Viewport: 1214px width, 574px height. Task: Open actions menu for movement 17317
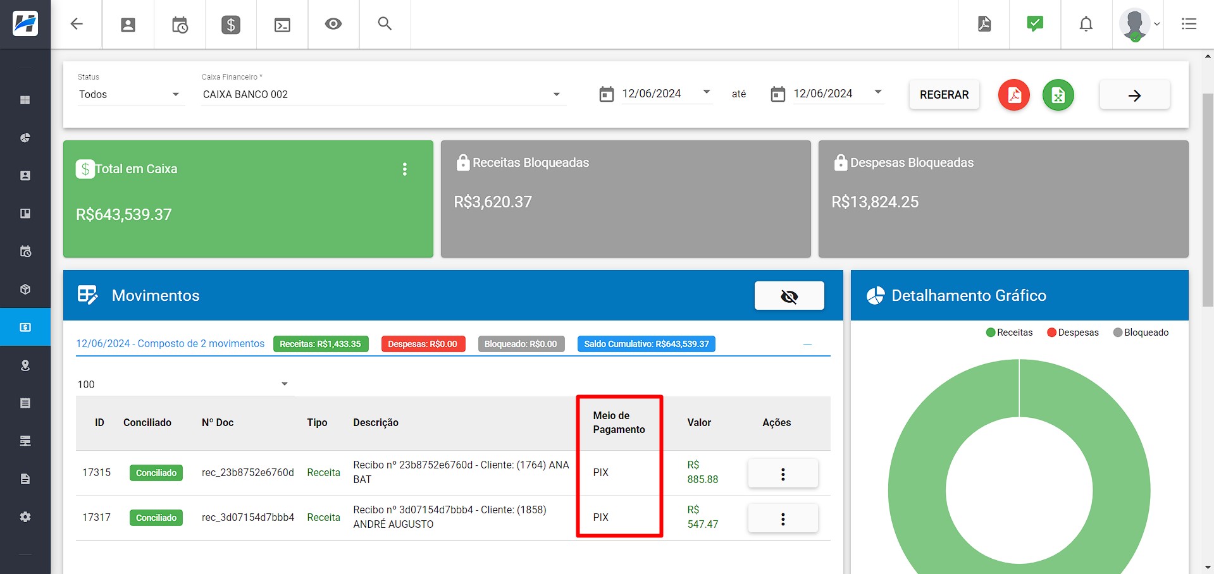783,519
